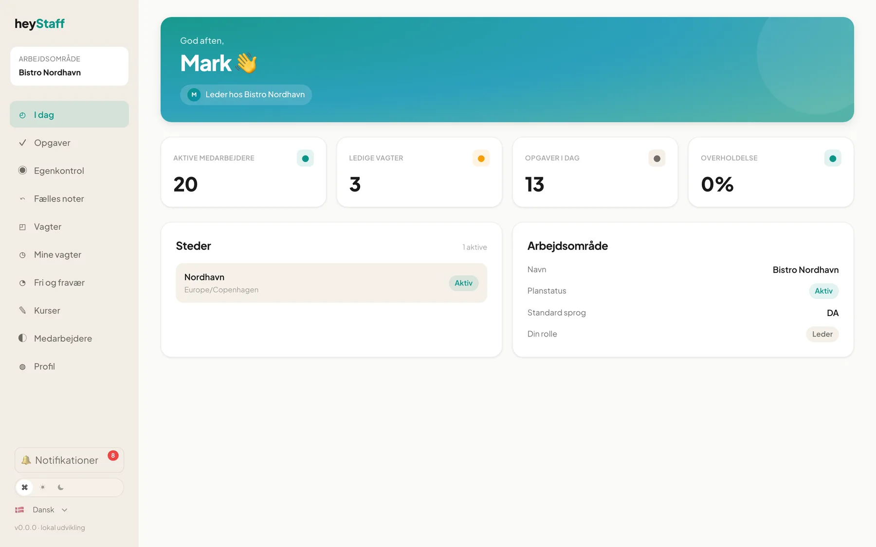The height and width of the screenshot is (547, 876).
Task: Navigate to the Medarbejdere page
Action: 69,338
